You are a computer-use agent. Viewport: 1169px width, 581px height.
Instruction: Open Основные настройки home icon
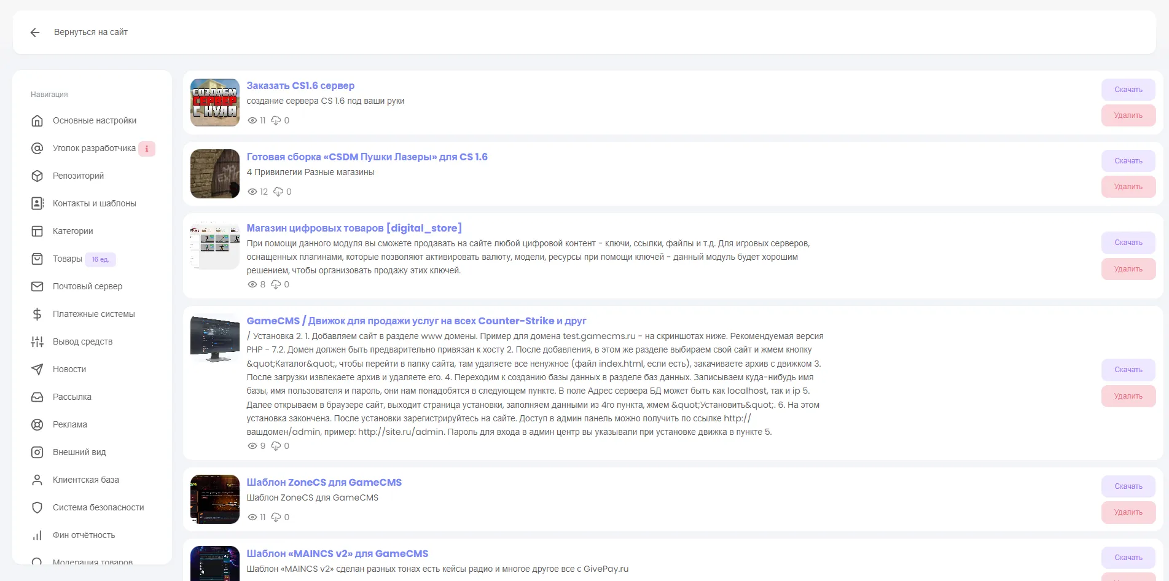tap(37, 121)
